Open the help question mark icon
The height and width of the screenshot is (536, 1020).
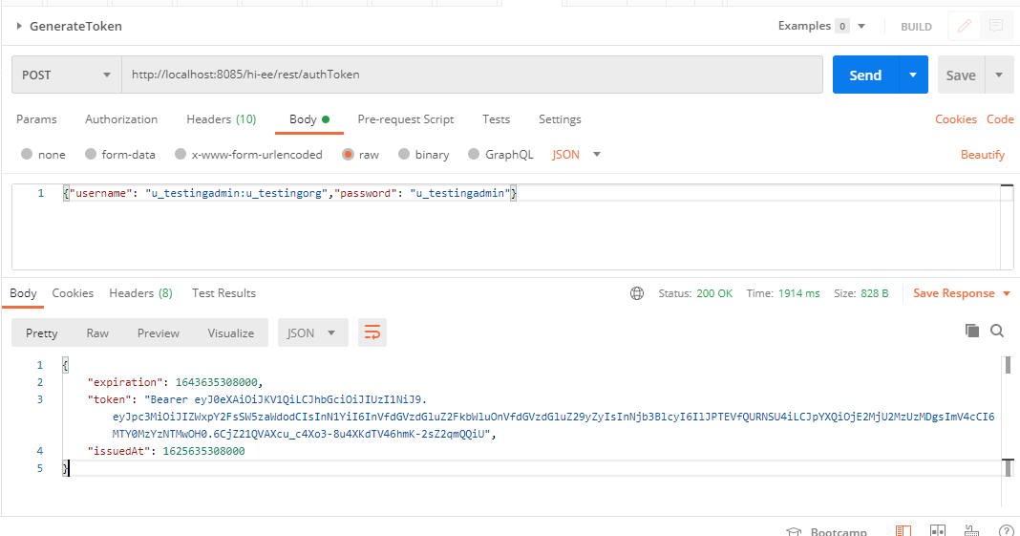(1006, 531)
